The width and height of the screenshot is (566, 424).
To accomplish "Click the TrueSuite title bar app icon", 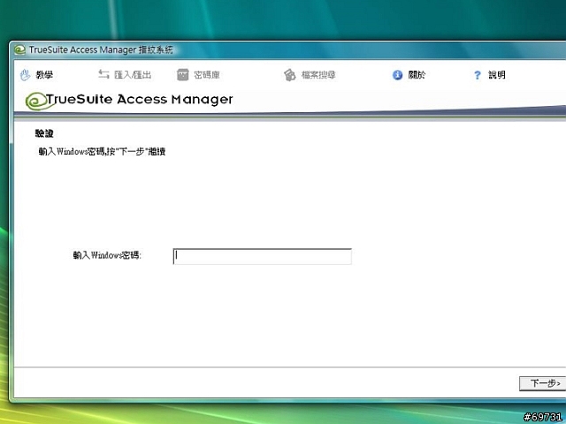I will tap(19, 49).
